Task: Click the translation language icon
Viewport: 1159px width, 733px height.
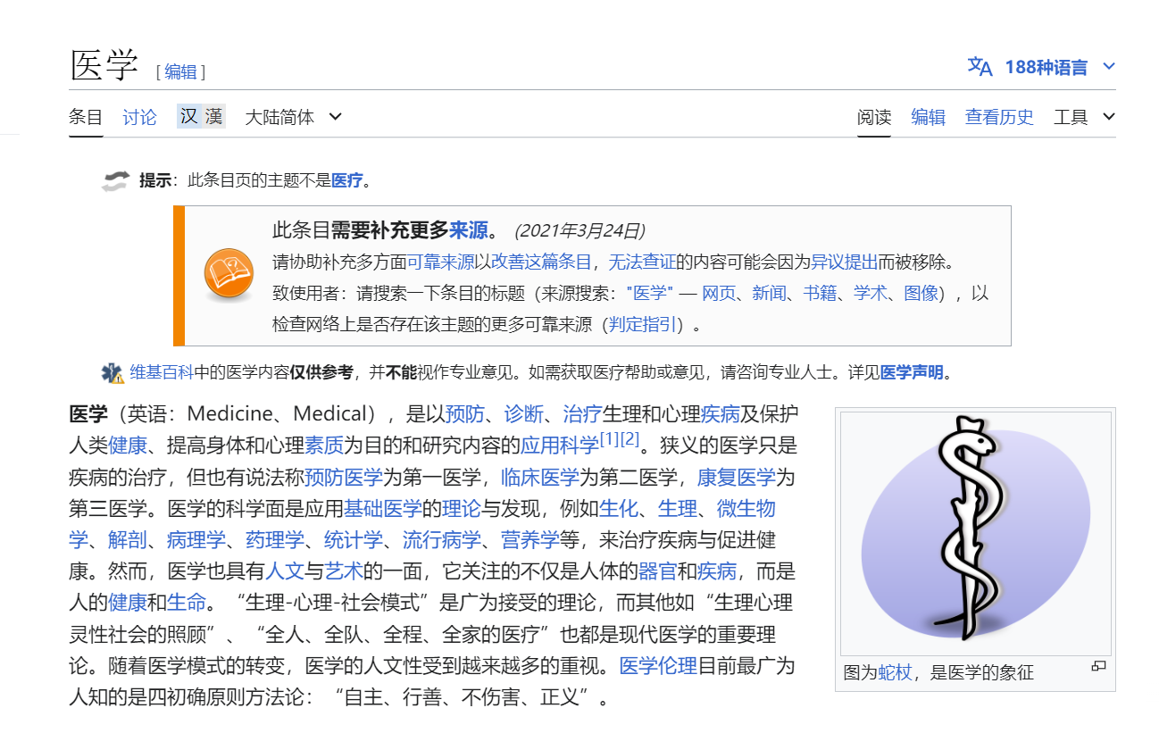Action: [980, 67]
